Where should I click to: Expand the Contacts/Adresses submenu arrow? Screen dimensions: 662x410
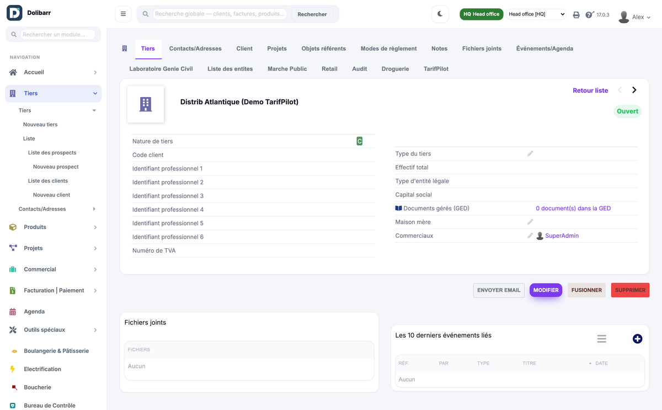pos(94,209)
